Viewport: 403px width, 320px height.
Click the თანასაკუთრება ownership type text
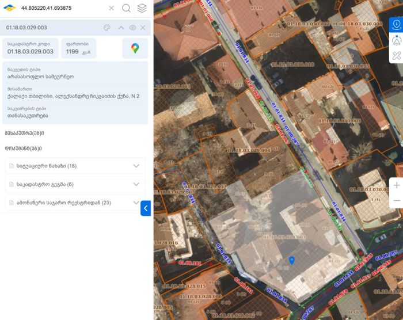[x=28, y=116]
